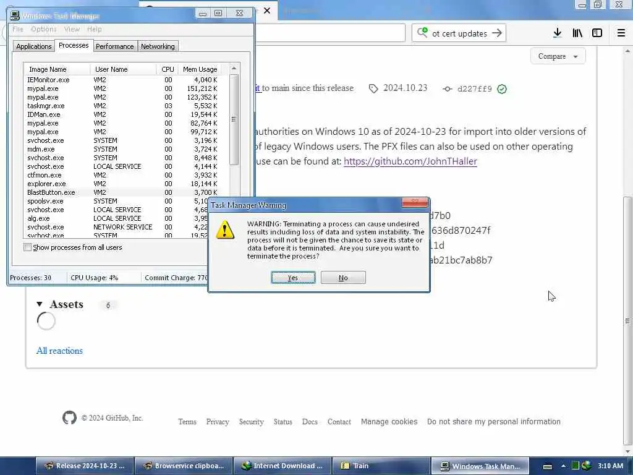Open the Status footer link

283,422
